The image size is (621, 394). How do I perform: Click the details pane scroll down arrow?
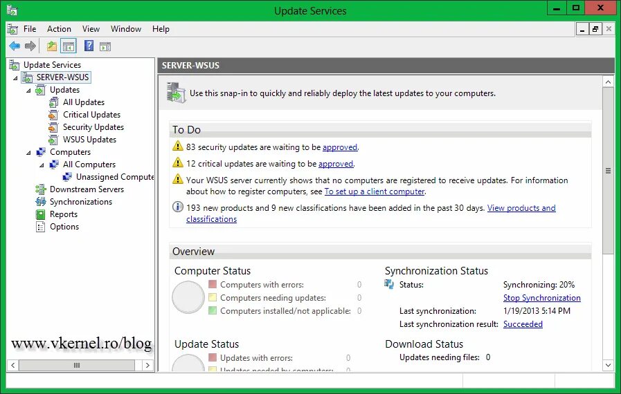[x=608, y=365]
